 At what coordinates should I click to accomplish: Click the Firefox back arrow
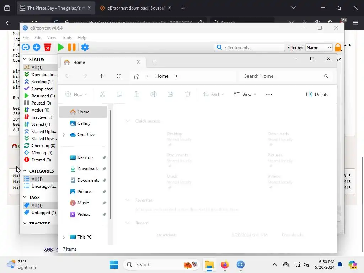9,23
